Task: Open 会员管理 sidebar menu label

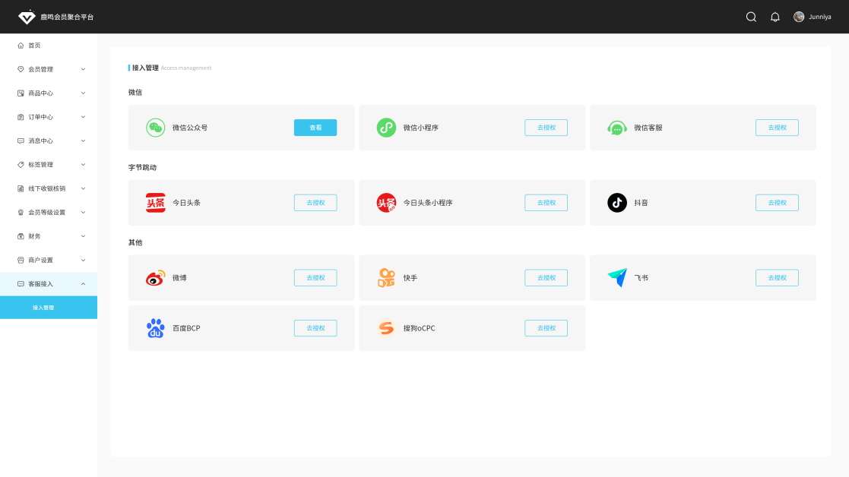Action: (40, 69)
